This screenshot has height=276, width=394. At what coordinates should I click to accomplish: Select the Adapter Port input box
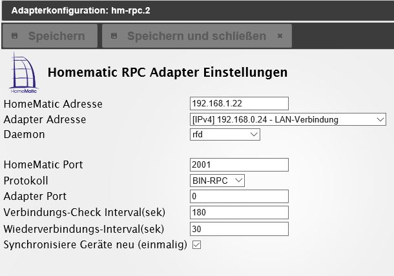239,196
